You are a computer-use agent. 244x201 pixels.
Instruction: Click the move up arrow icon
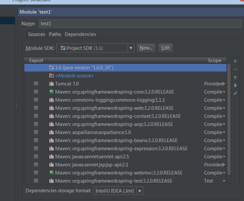(235, 77)
